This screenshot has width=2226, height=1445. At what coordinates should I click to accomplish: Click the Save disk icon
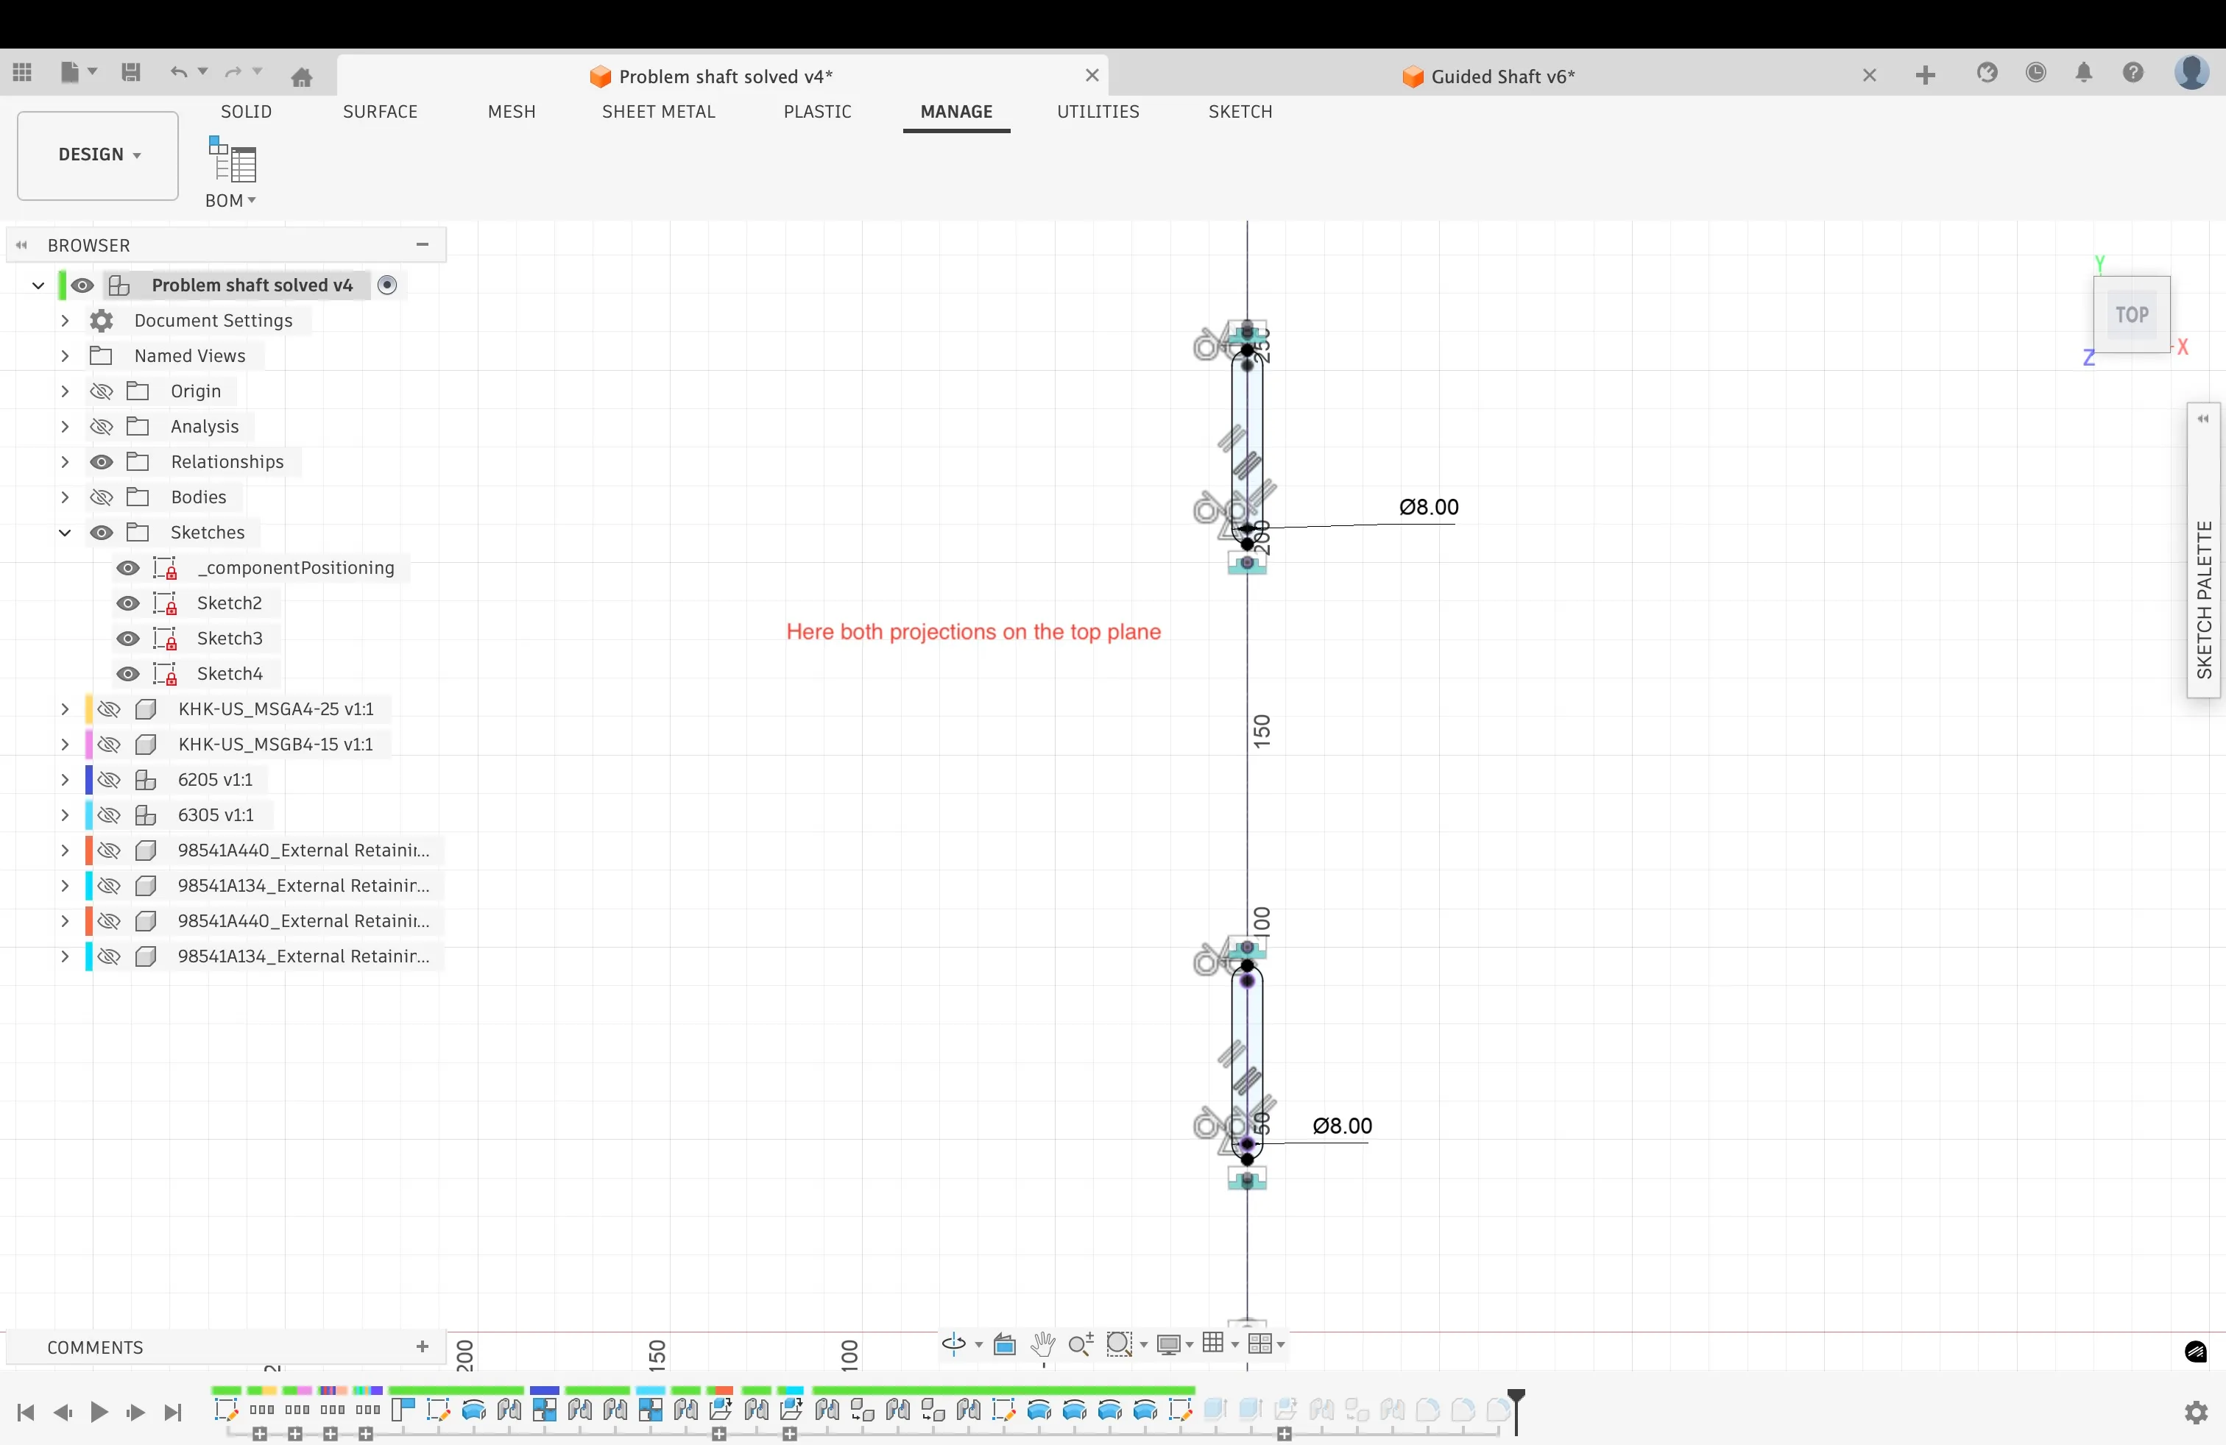point(131,72)
